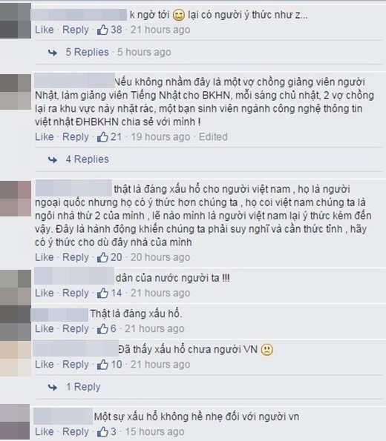Viewport: 386px width, 441px height.
Task: Click reply arrow icon beside 5 Replies
Action: click(53, 53)
